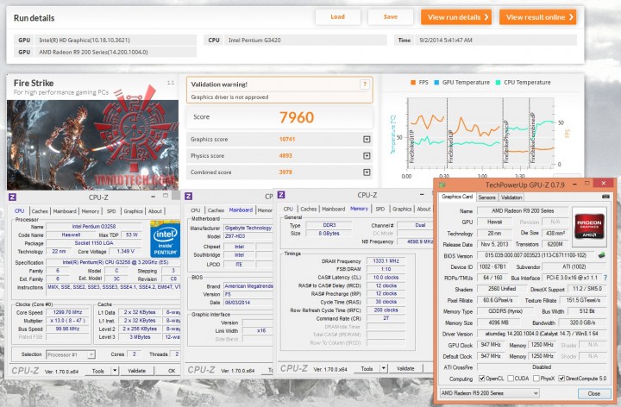Viewport: 621px width, 407px height.
Task: Open the Sensors tab in GPU-Z
Action: tap(486, 197)
